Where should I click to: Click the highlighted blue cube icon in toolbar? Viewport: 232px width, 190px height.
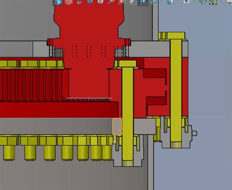pyautogui.click(x=58, y=2)
